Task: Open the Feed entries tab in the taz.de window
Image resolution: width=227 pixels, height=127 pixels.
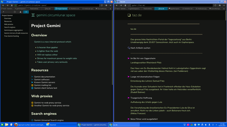Action: coord(148,9)
